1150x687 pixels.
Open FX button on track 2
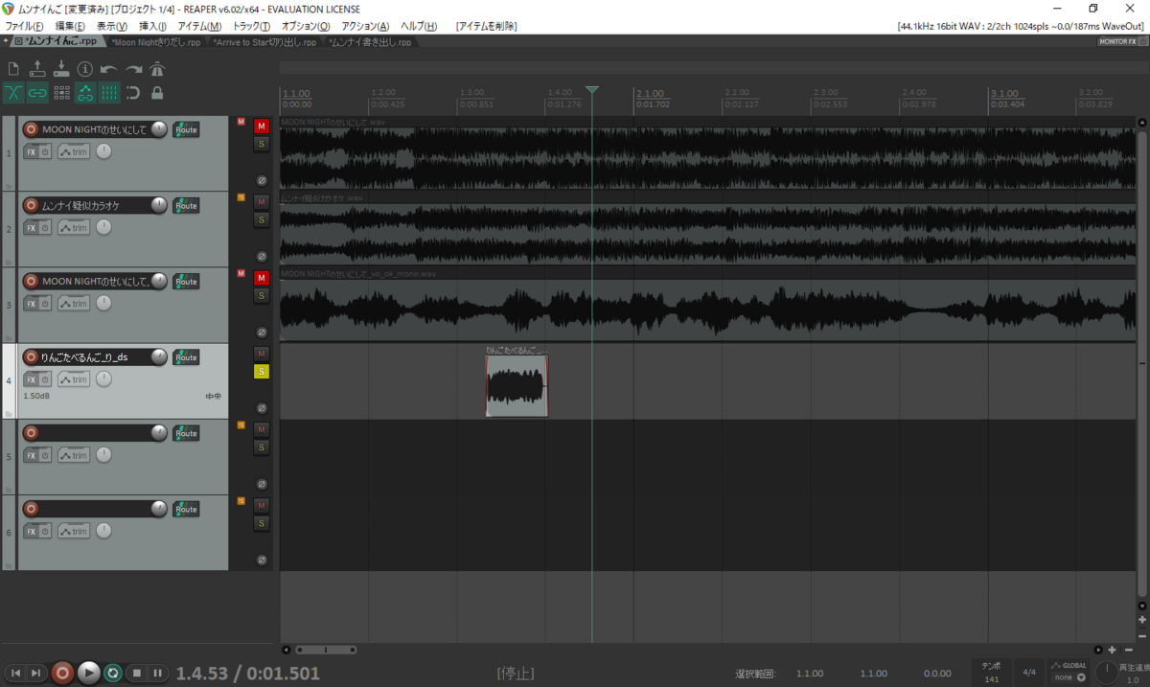pos(31,227)
